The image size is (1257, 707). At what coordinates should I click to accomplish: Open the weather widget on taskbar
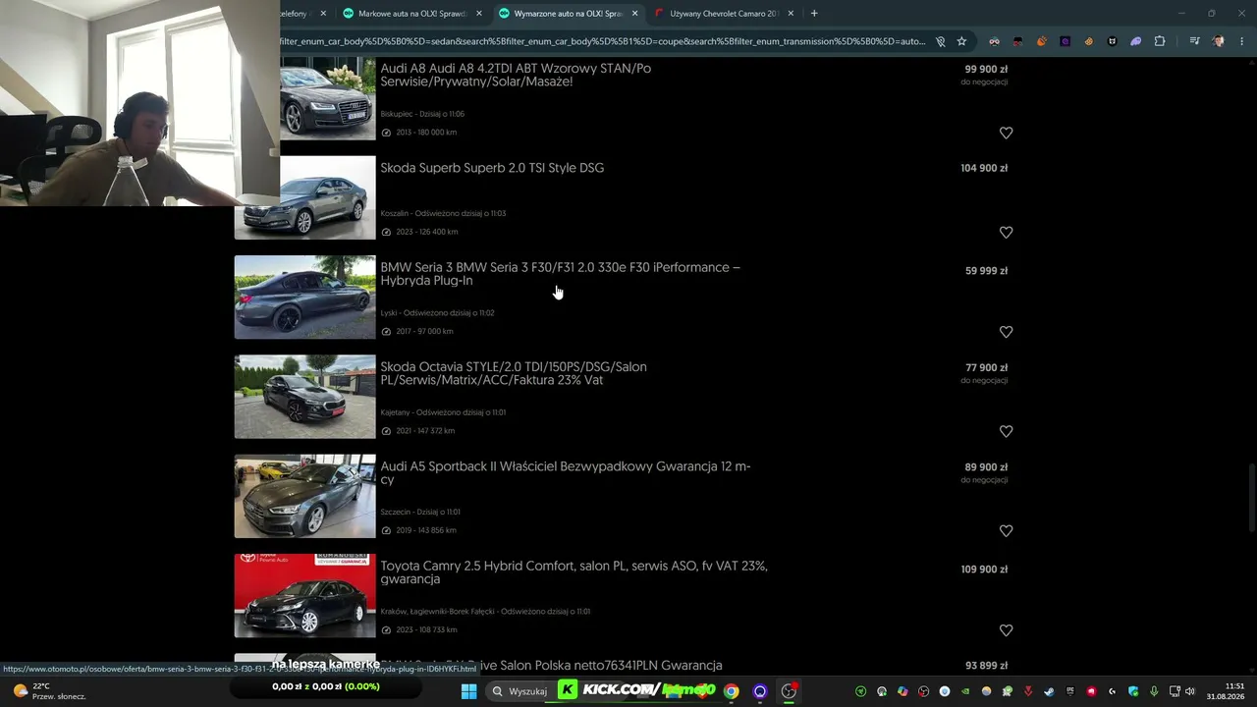[x=49, y=691]
